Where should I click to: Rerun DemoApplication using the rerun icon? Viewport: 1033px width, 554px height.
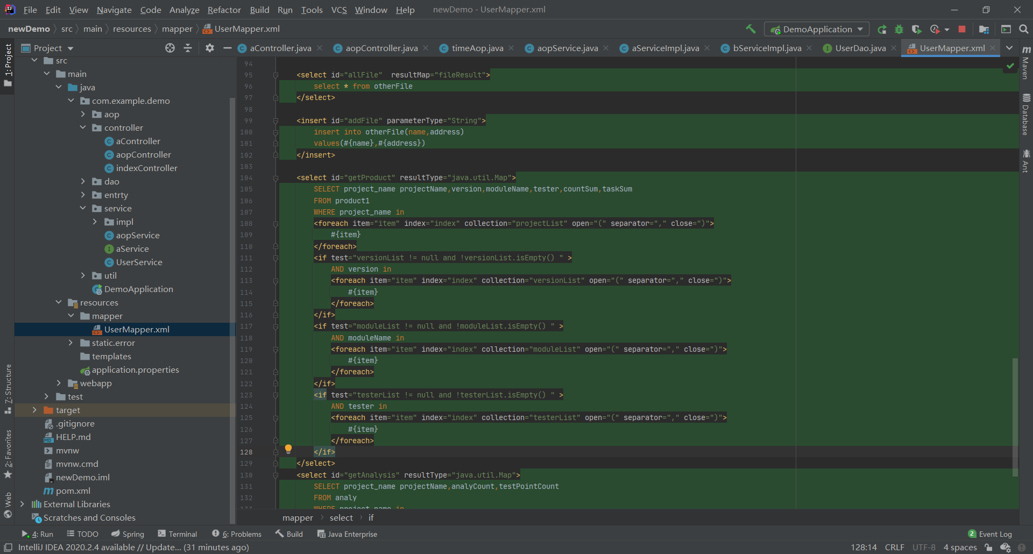pyautogui.click(x=882, y=29)
